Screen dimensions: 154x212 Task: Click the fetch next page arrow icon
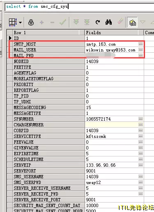(x=76, y=22)
